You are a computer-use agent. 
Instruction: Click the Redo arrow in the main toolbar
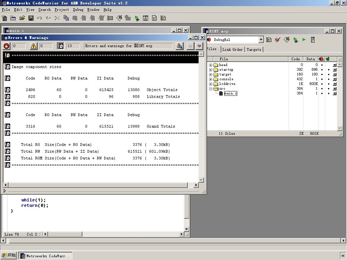(48, 18)
